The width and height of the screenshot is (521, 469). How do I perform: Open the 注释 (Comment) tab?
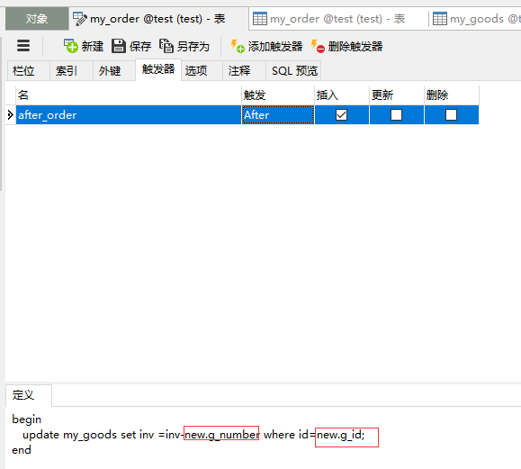(244, 71)
